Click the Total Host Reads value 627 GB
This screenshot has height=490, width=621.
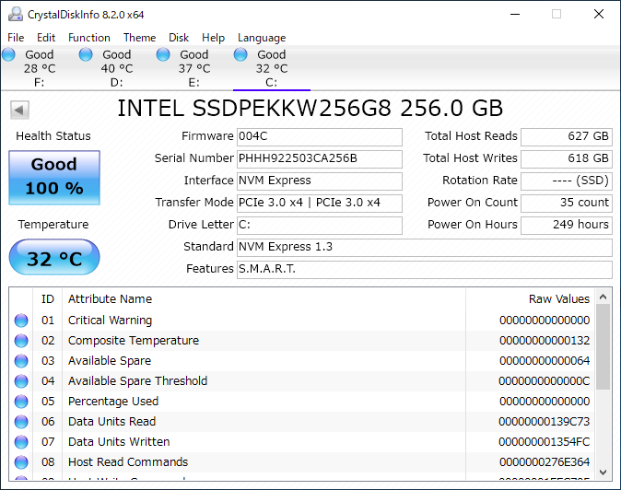click(x=567, y=137)
